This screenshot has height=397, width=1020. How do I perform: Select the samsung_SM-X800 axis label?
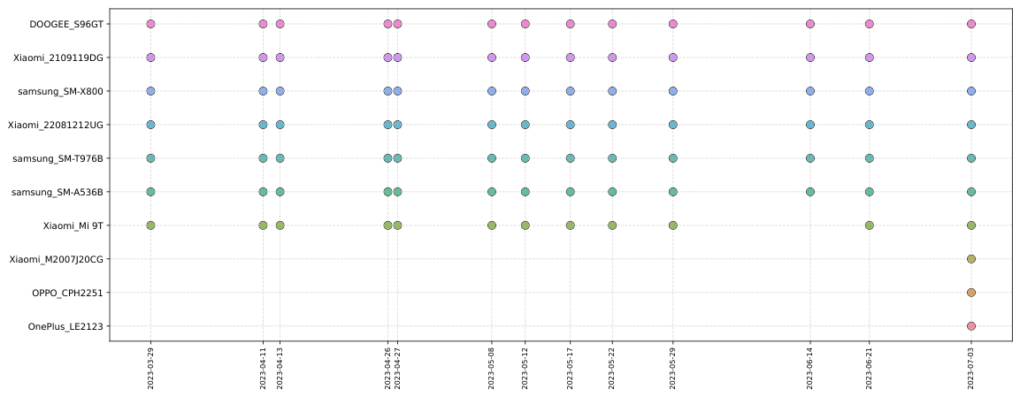click(x=60, y=91)
